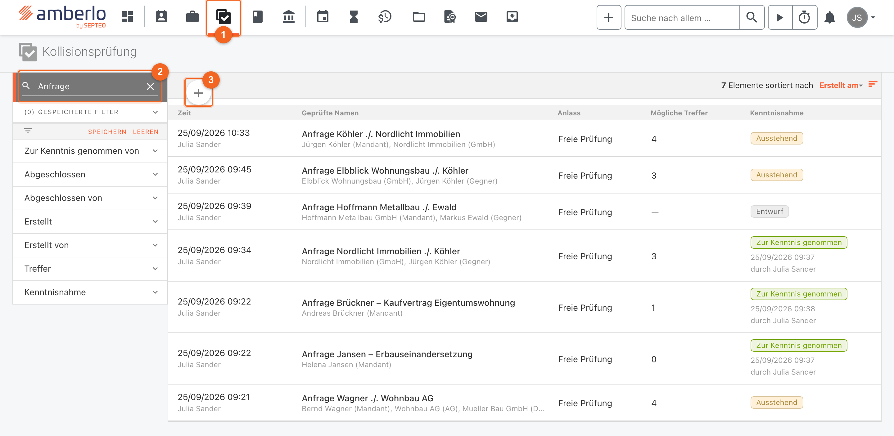
Task: Open Anfrage Köhler ./. Nordlicht Immobilien
Action: (381, 134)
